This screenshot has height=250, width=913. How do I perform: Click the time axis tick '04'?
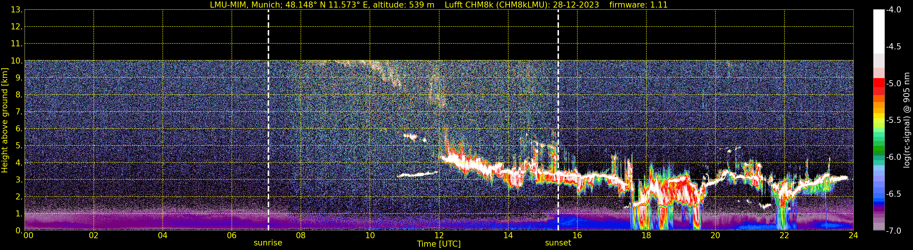tap(163, 235)
